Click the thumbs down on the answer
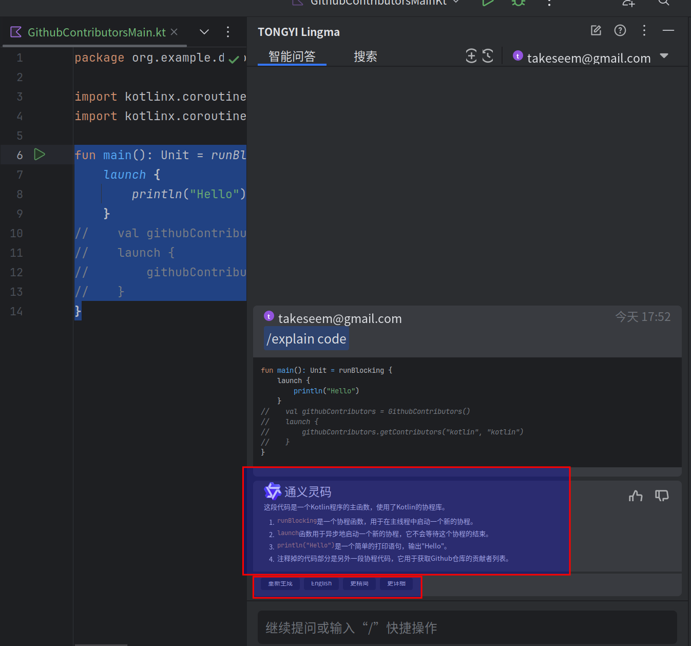Viewport: 691px width, 646px height. pos(662,496)
